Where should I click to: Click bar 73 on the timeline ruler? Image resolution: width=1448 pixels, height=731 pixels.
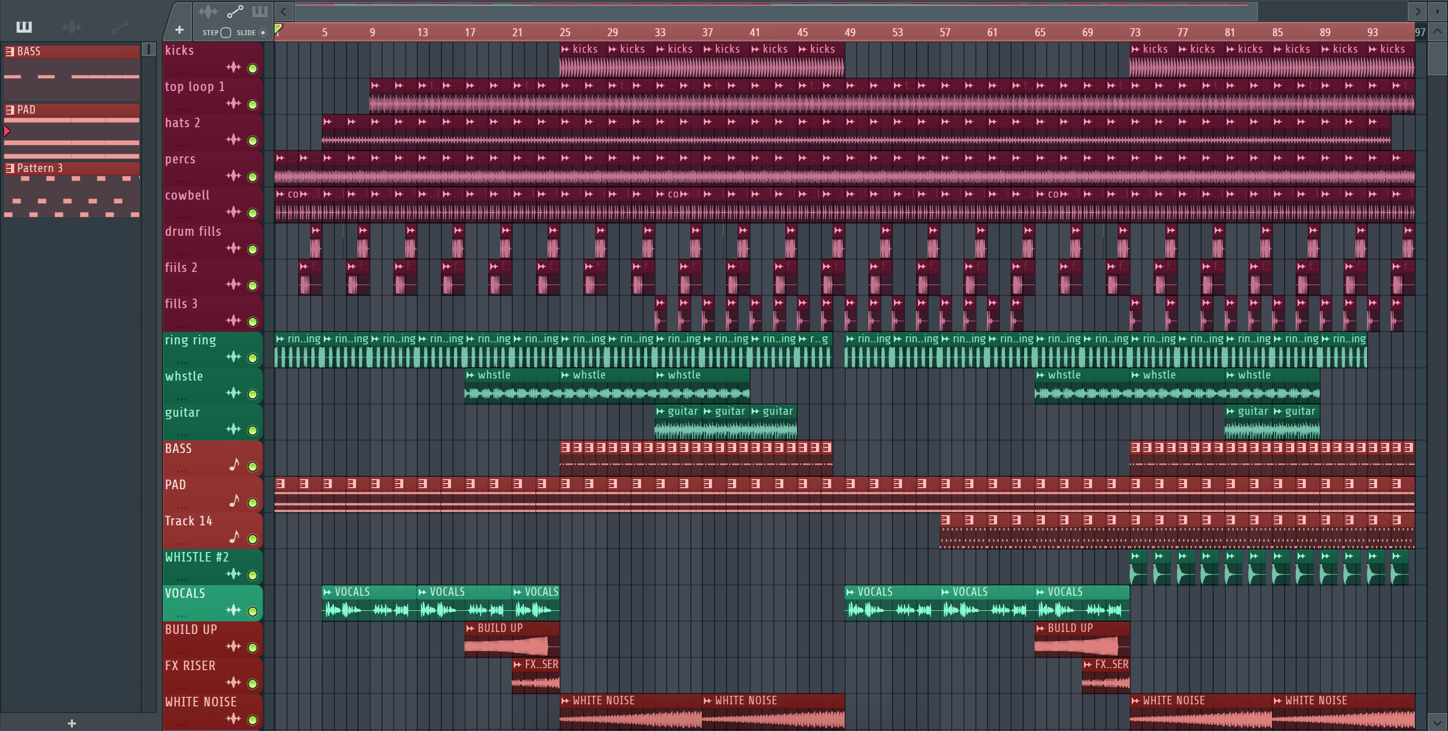pos(1135,33)
